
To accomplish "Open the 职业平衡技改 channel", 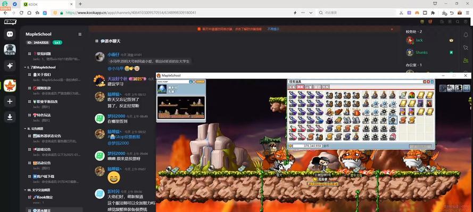I will pyautogui.click(x=54, y=104).
